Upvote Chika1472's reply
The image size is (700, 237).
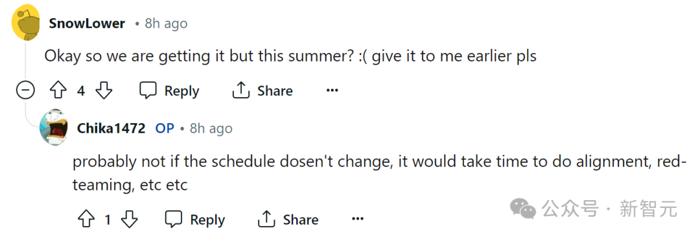[86, 220]
